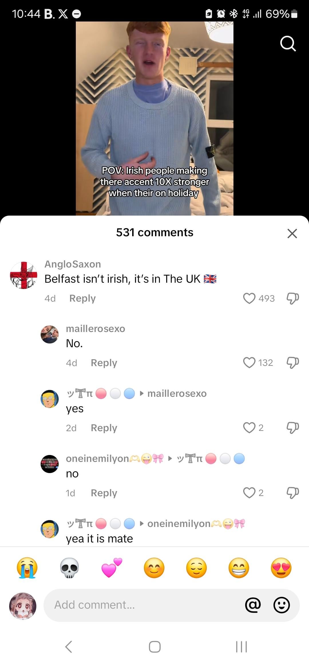Focus the Add comment text field

[143, 605]
